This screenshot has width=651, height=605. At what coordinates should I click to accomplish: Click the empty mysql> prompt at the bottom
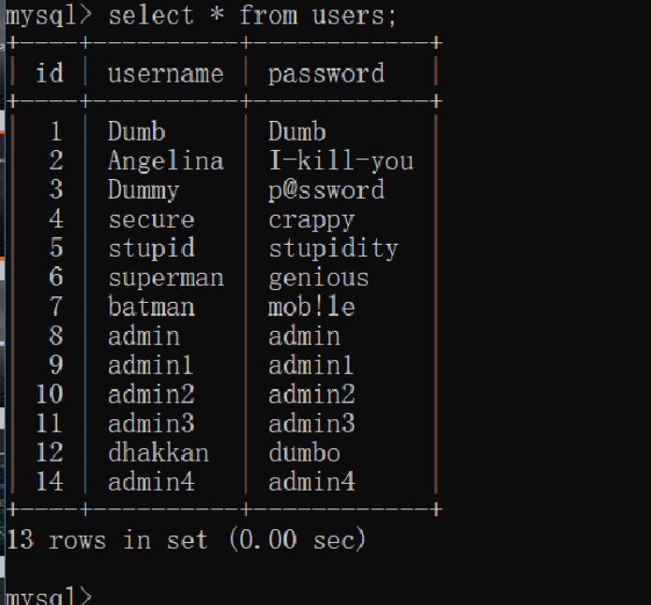[x=103, y=597]
